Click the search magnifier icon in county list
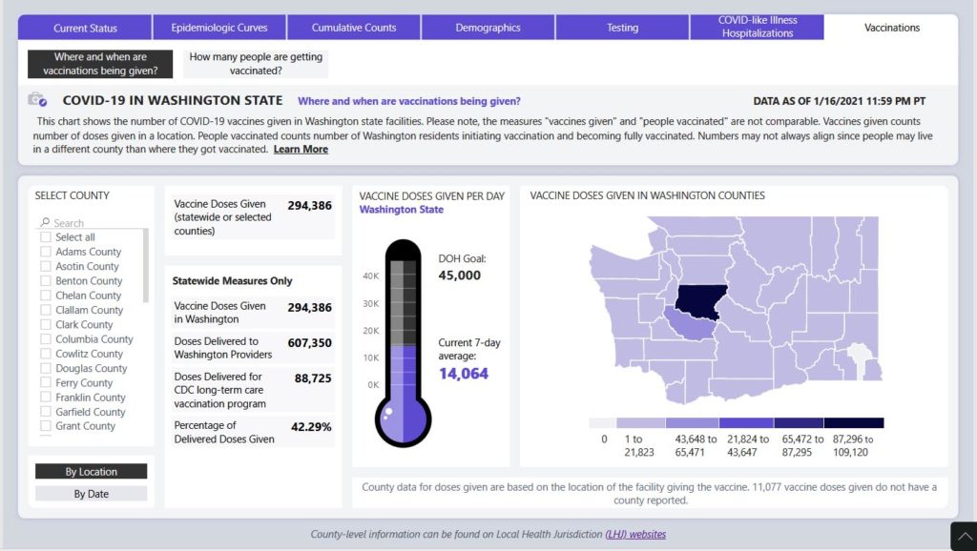The image size is (977, 551). pos(45,222)
